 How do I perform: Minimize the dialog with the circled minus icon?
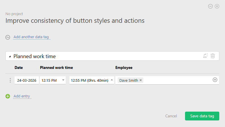pyautogui.click(x=210, y=6)
